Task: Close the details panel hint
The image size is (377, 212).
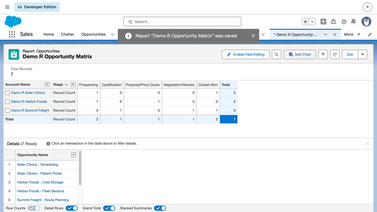Action: click(368, 144)
